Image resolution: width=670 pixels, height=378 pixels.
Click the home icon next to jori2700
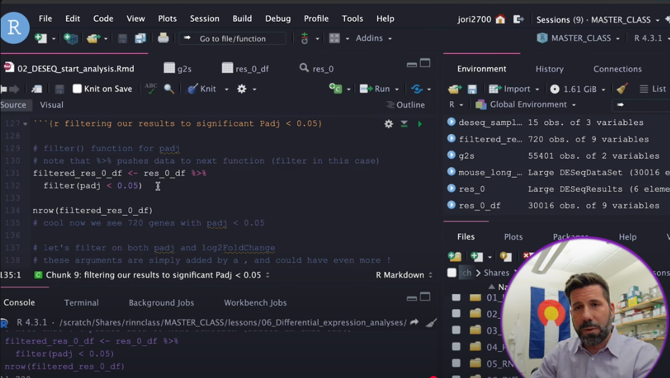point(501,19)
